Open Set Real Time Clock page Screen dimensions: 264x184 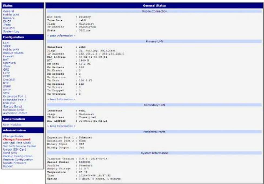tap(17, 143)
